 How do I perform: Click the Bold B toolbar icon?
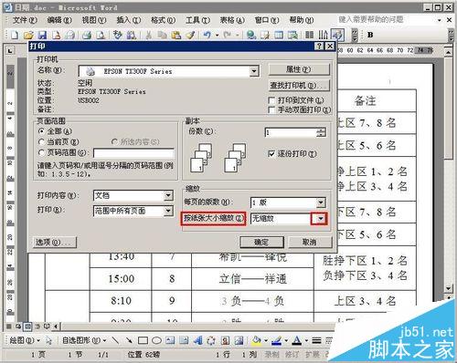point(370,35)
